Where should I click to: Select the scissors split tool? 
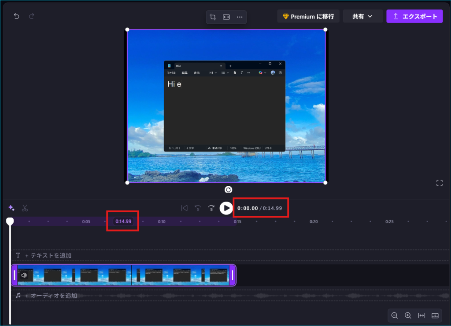click(25, 208)
